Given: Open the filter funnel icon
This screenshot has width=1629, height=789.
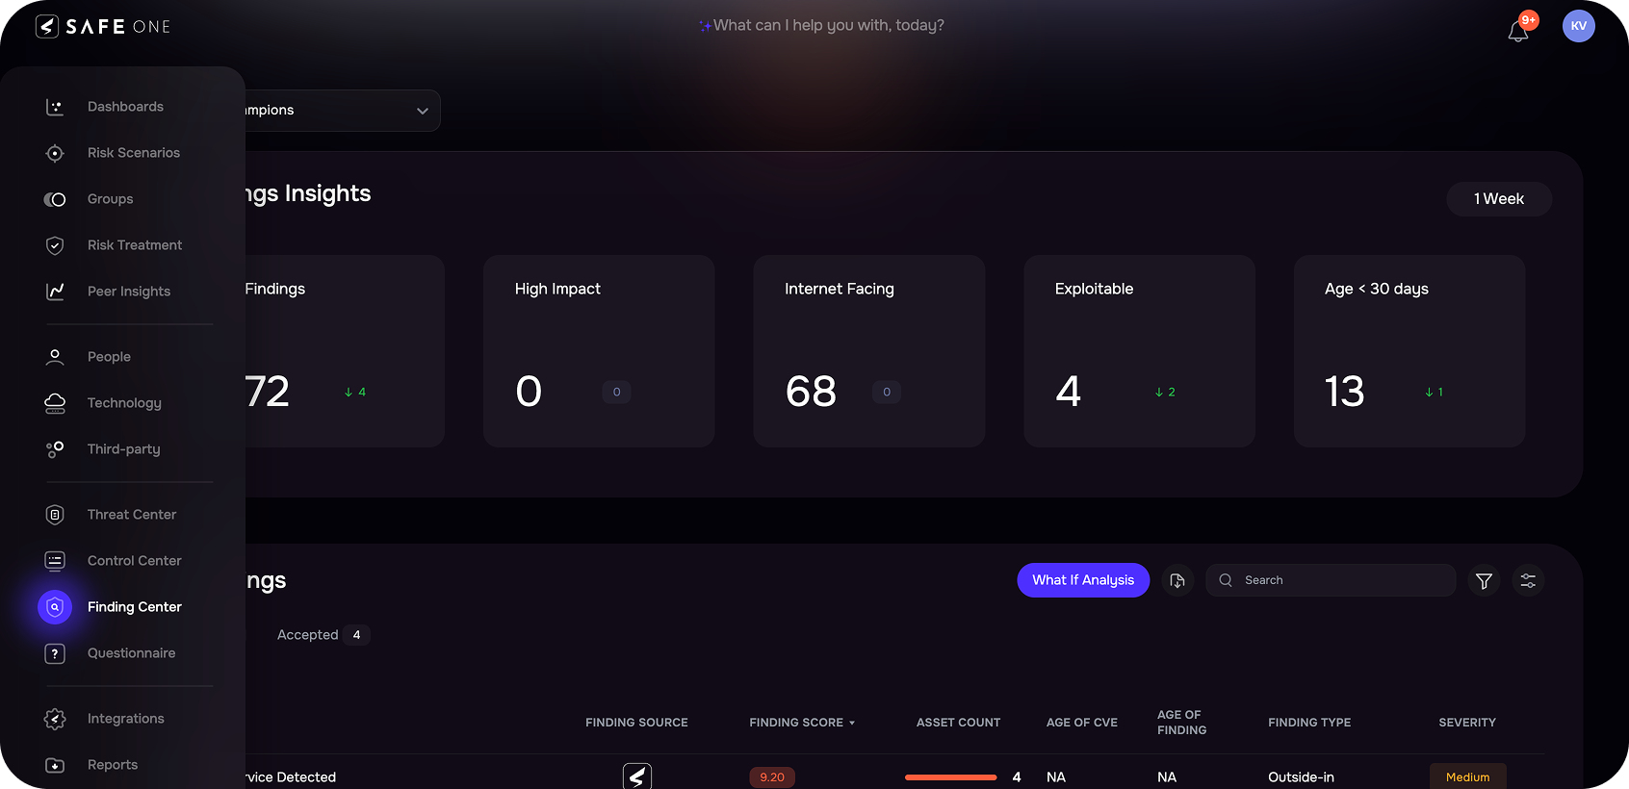Looking at the screenshot, I should [x=1484, y=580].
